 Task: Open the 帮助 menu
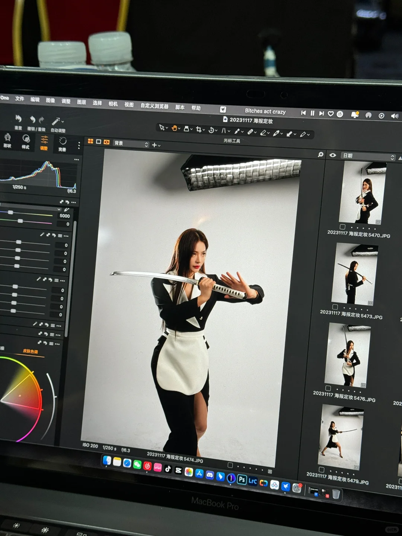(x=196, y=108)
